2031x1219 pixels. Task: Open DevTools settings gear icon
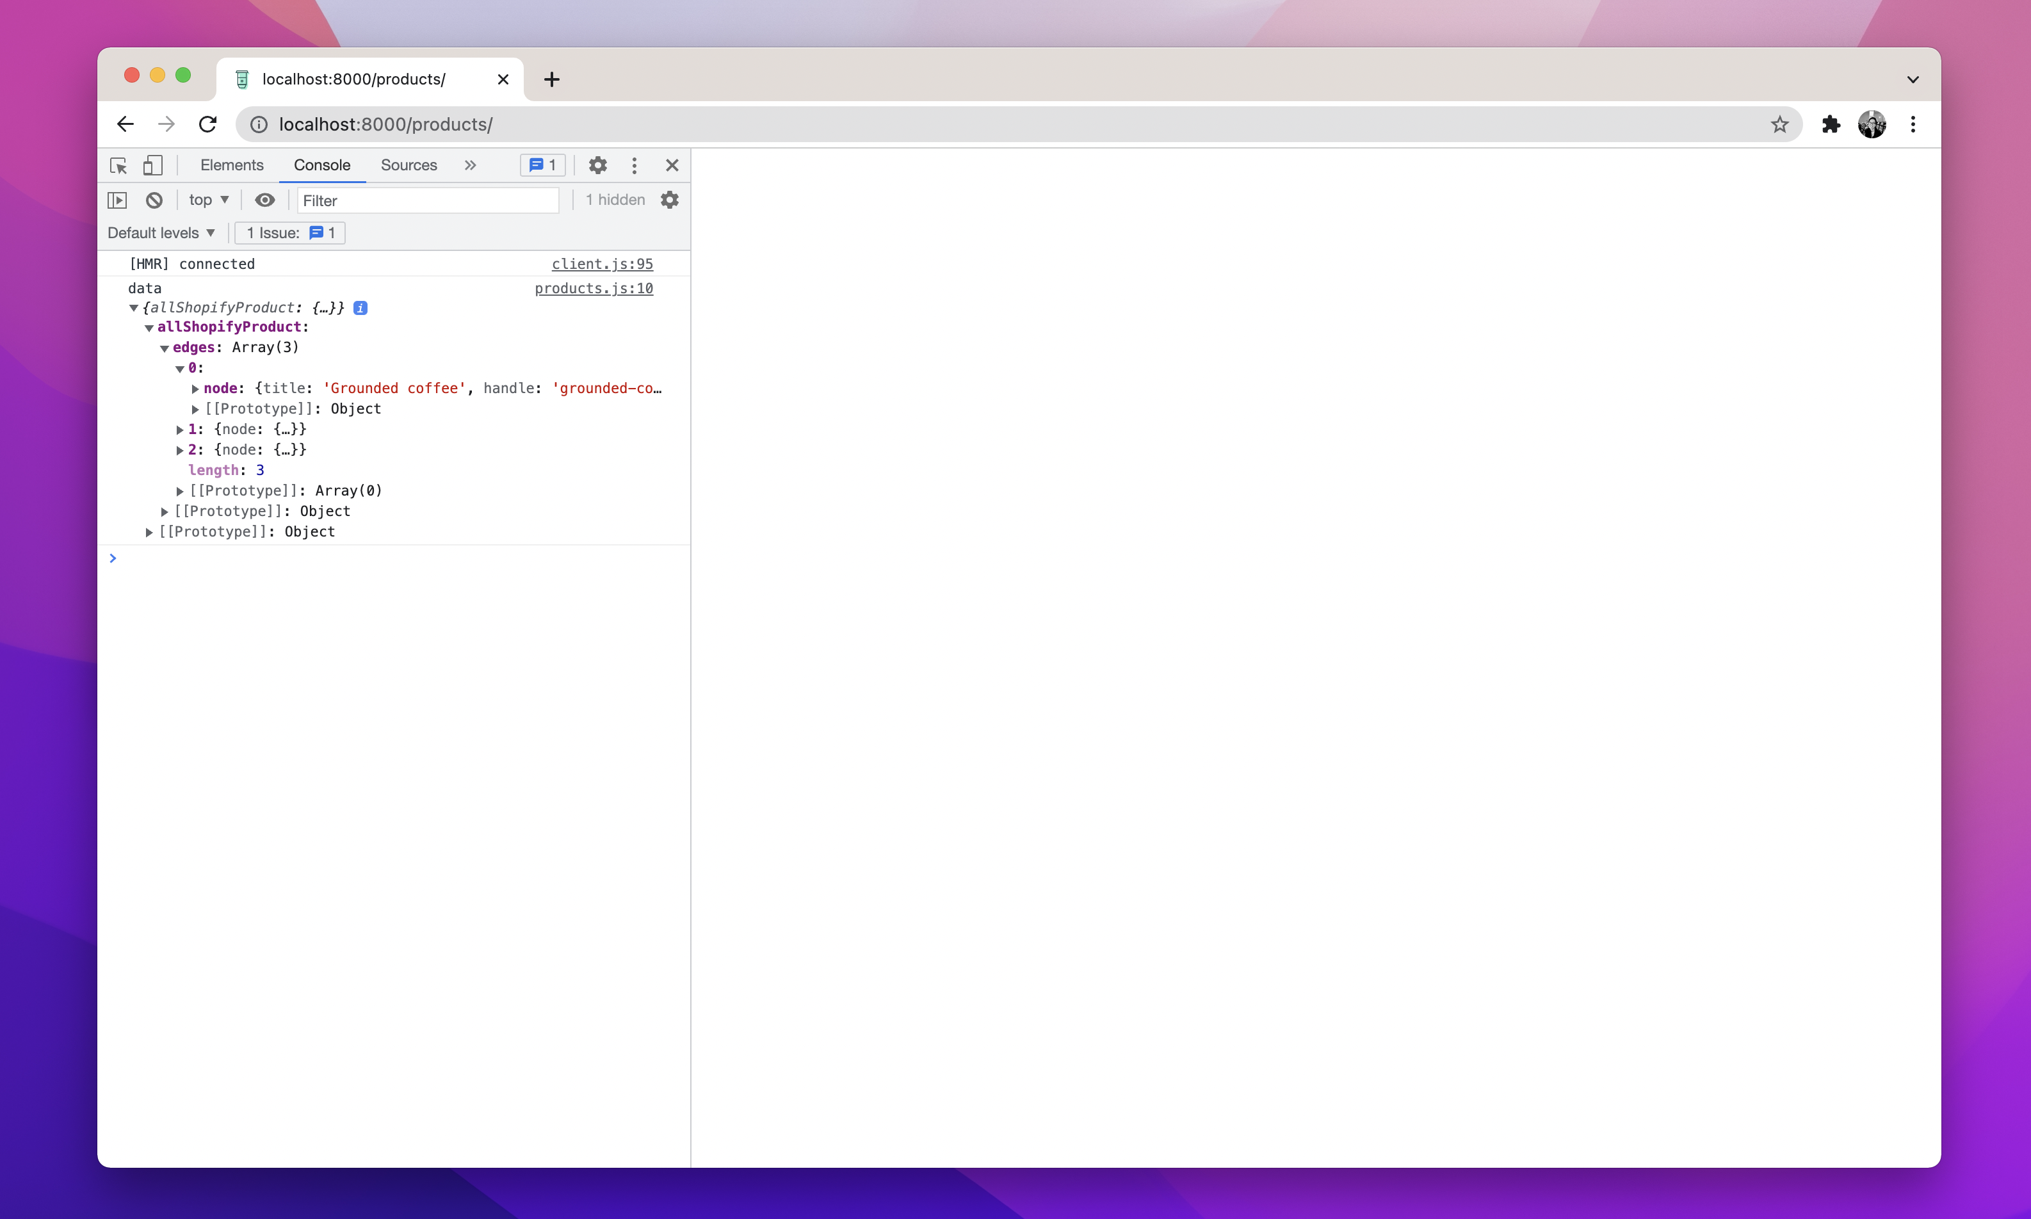(598, 165)
